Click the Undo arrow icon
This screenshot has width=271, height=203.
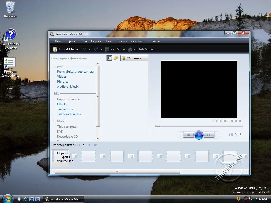click(84, 49)
